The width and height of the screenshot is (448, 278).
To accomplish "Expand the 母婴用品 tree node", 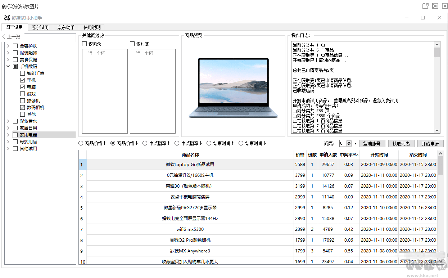I will 8,142.
